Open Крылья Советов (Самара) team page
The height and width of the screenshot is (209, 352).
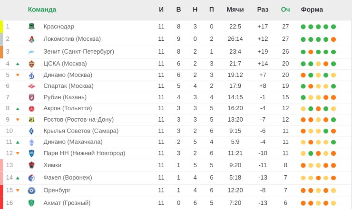81,131
